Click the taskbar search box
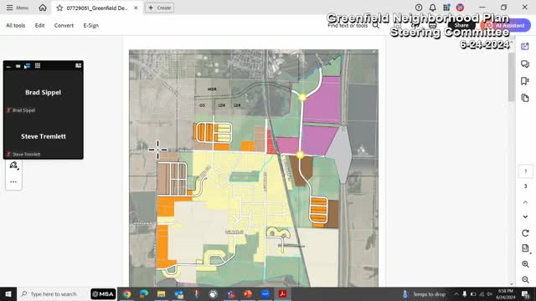This screenshot has width=536, height=301. [53, 293]
